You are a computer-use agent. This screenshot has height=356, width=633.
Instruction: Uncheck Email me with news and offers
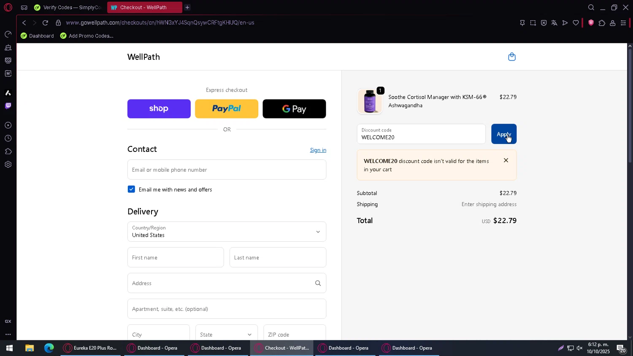click(x=131, y=189)
